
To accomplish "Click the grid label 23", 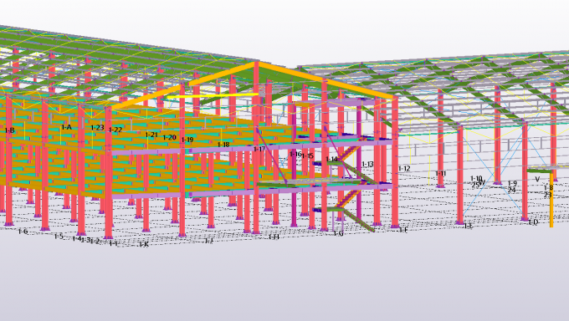I will coord(547,195).
